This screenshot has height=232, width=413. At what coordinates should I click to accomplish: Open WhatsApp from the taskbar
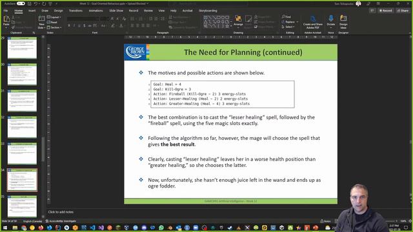pyautogui.click(x=161, y=227)
